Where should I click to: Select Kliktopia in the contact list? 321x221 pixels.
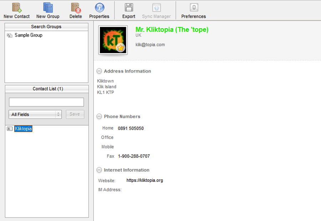(23, 129)
